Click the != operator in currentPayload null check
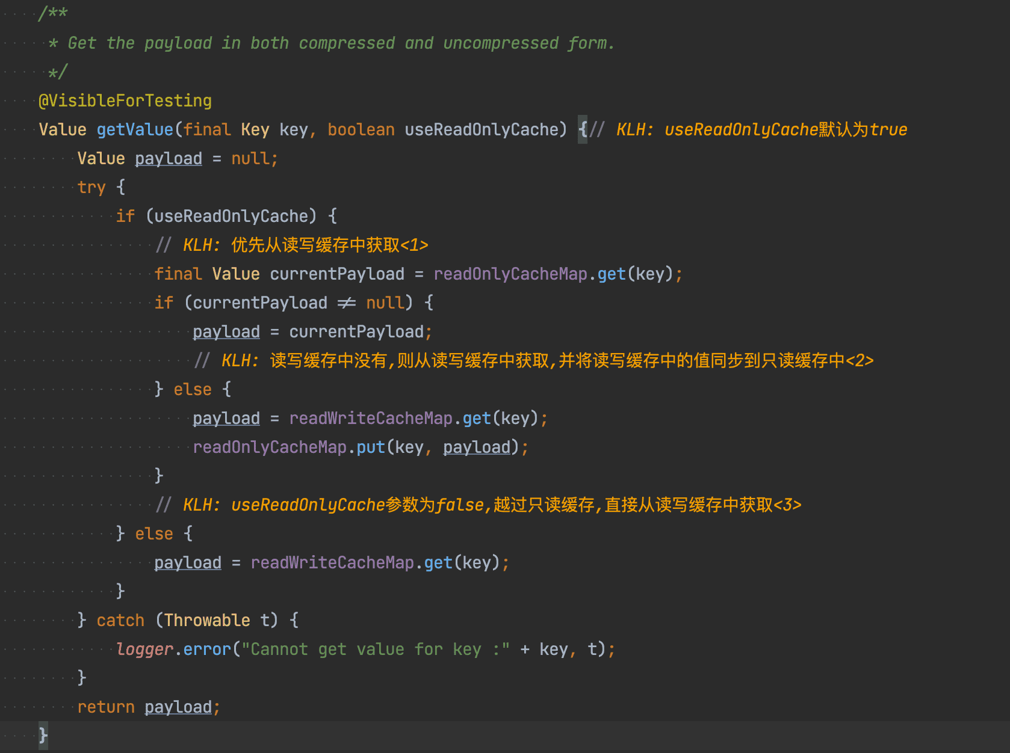Image resolution: width=1010 pixels, height=753 pixels. 347,303
